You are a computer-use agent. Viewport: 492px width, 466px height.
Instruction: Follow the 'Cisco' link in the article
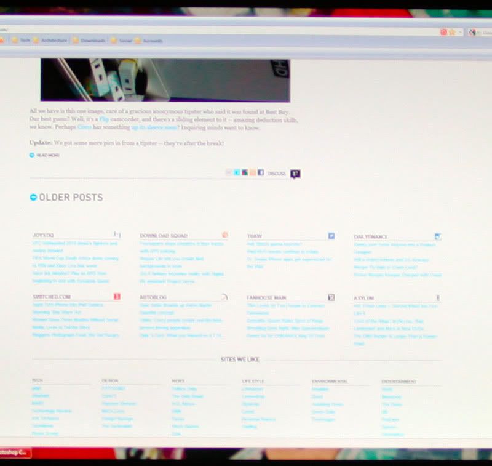[84, 127]
